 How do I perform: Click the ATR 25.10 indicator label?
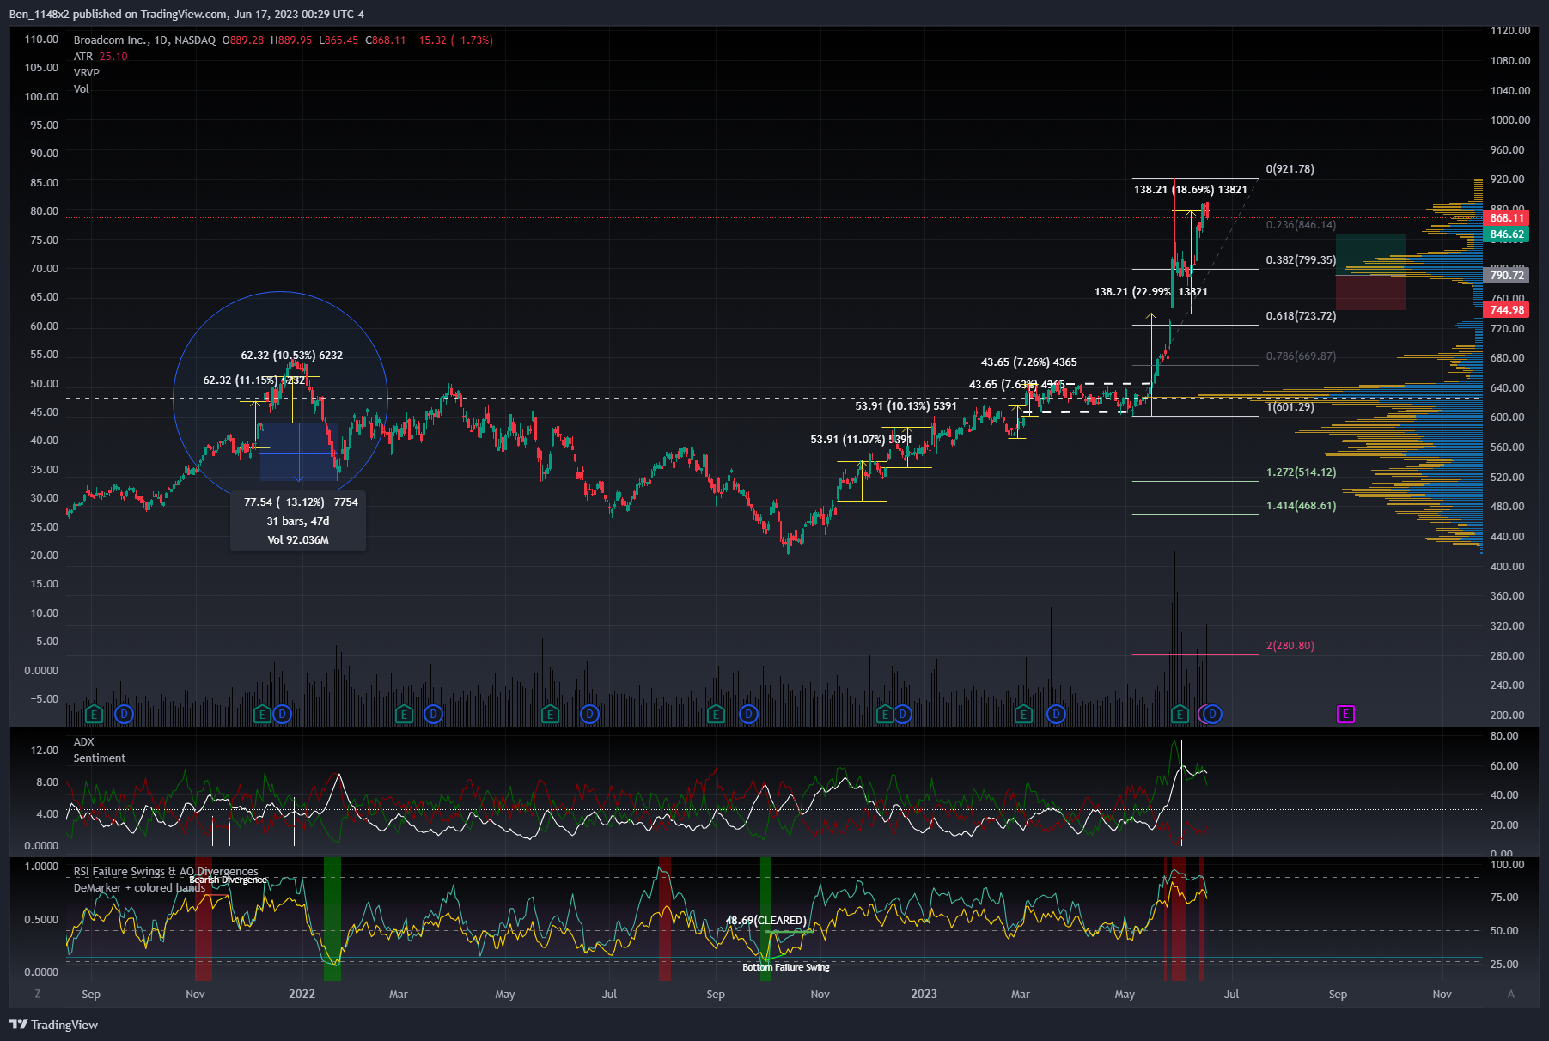101,57
